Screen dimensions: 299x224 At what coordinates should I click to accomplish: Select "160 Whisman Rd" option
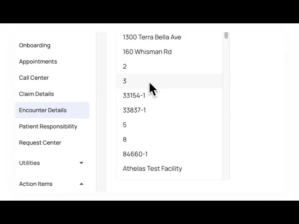(x=147, y=52)
